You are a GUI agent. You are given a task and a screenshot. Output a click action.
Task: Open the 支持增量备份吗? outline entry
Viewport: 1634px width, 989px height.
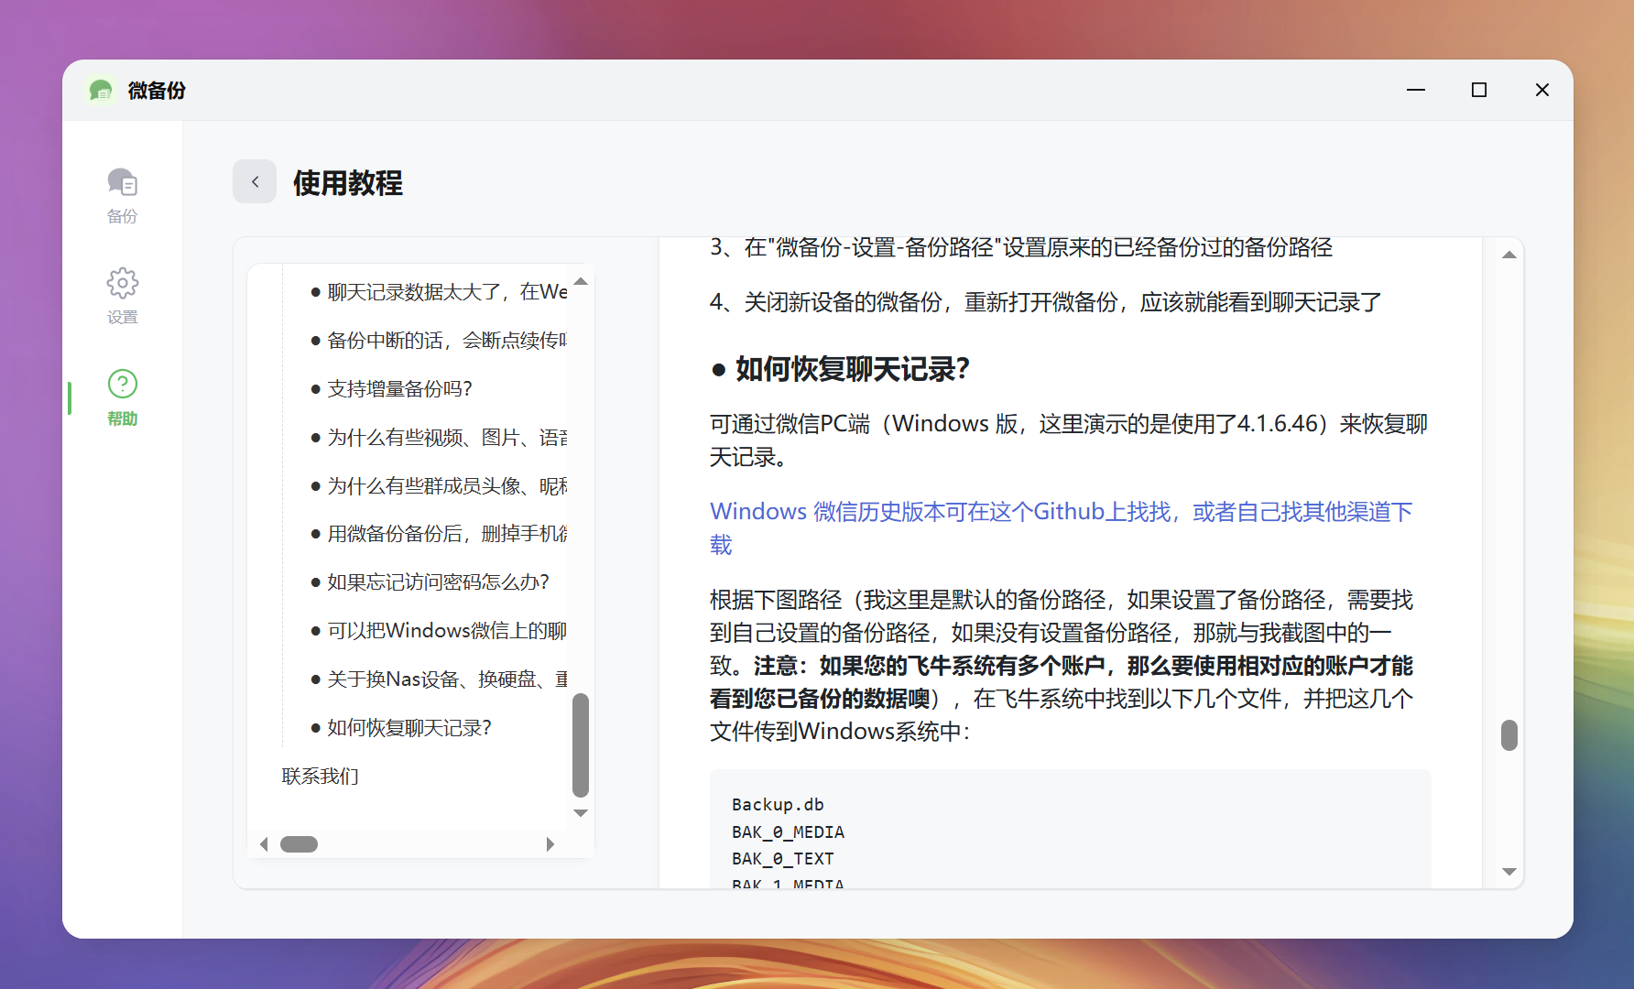coord(392,389)
